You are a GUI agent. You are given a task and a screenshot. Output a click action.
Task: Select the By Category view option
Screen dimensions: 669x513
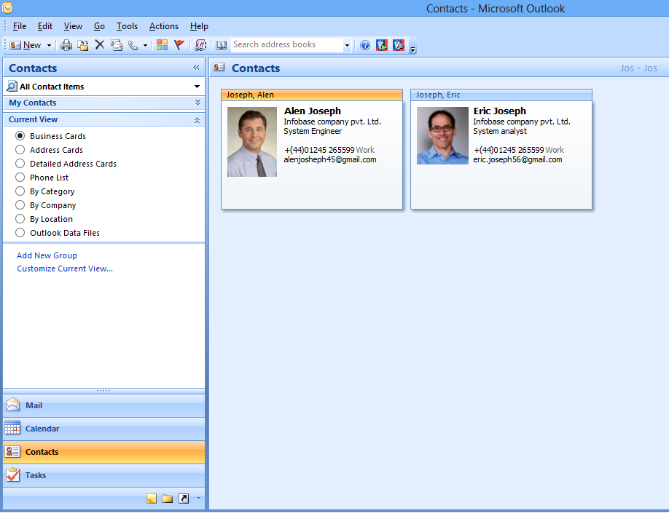pyautogui.click(x=20, y=191)
